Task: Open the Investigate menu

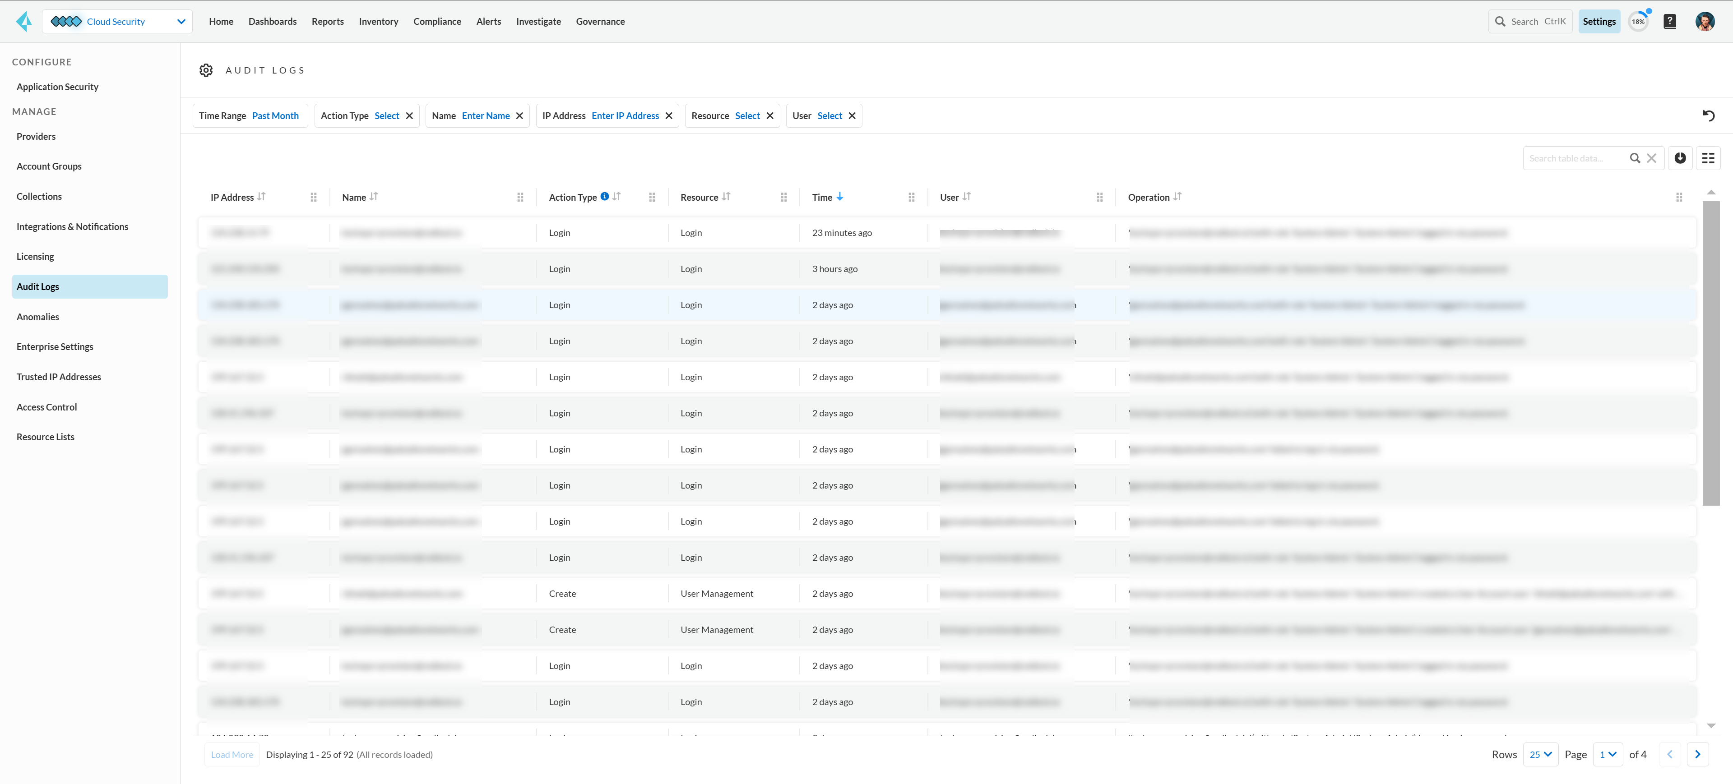Action: (538, 22)
